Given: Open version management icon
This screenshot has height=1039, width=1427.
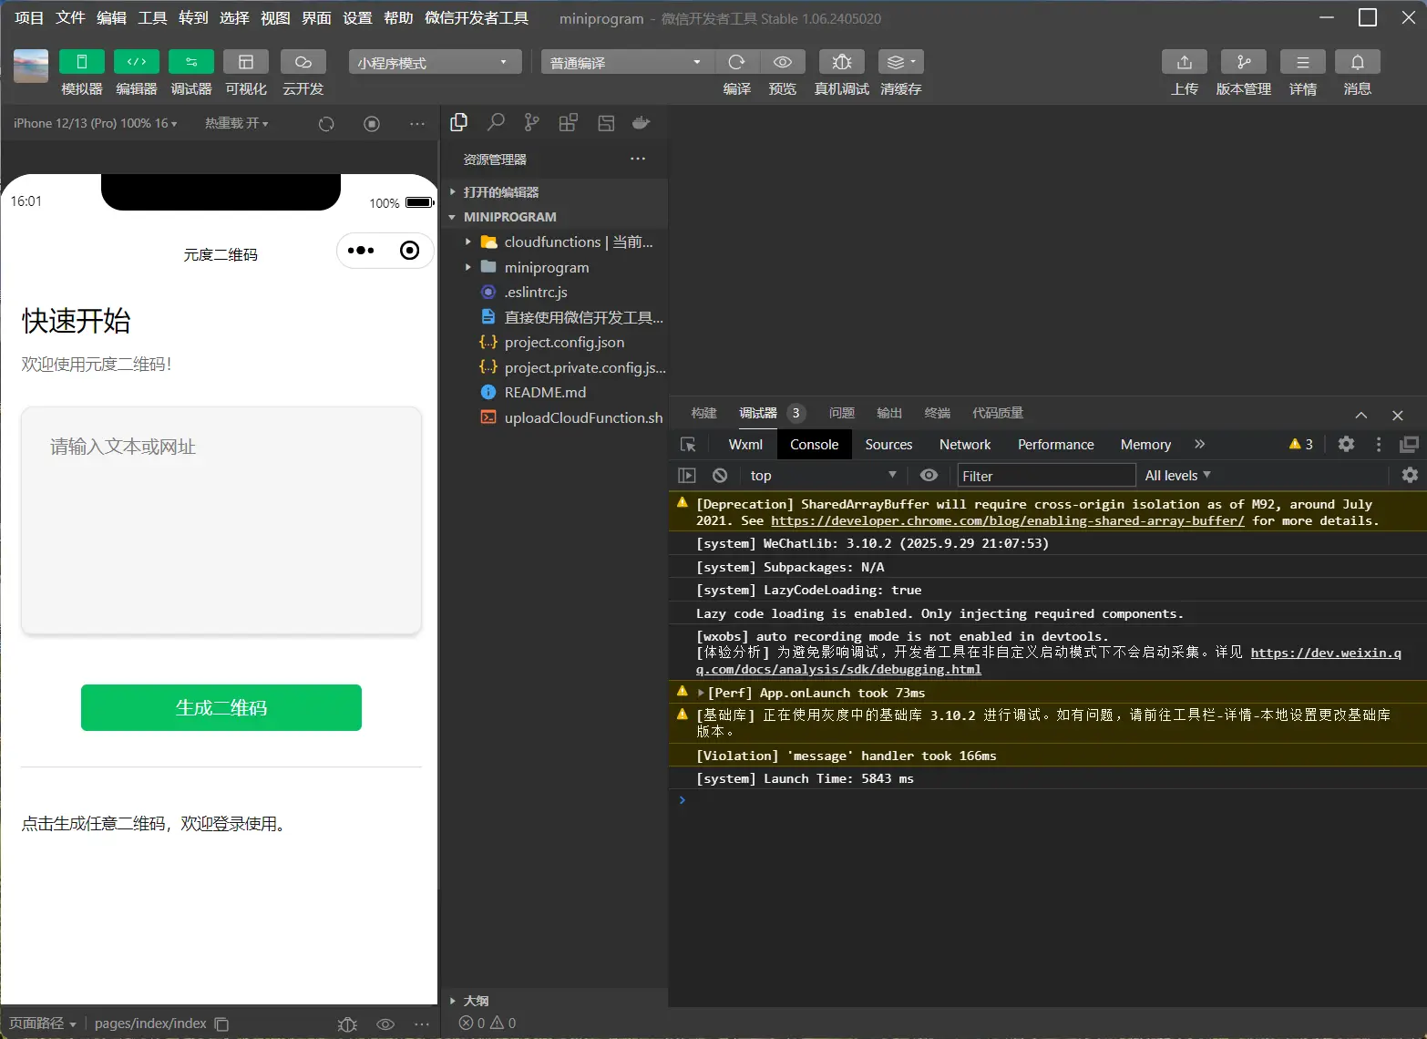Looking at the screenshot, I should [1243, 62].
